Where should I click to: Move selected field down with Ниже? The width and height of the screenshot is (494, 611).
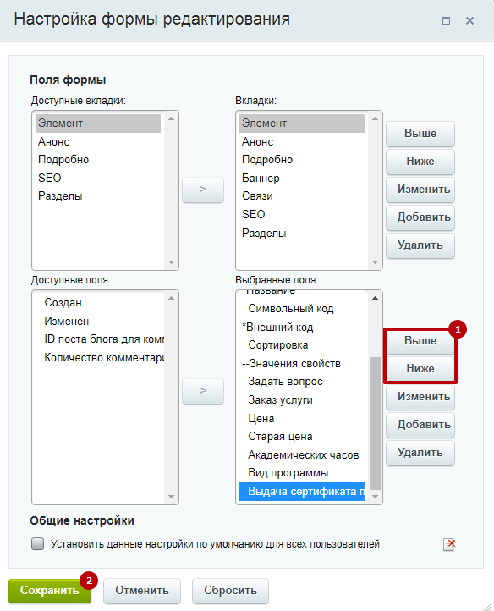pos(420,368)
